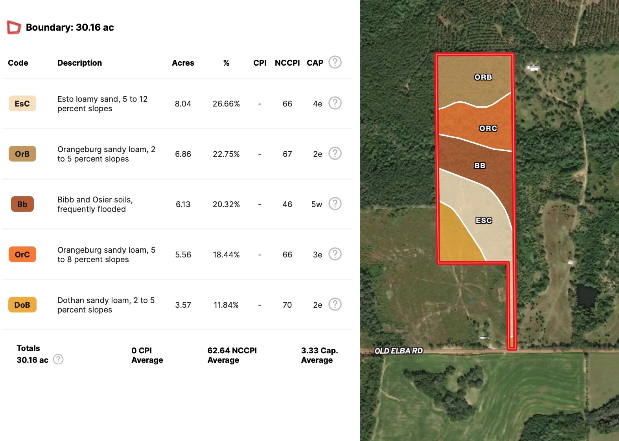Click Orangeburg sandy loam, 5 to 8 description

click(x=106, y=255)
